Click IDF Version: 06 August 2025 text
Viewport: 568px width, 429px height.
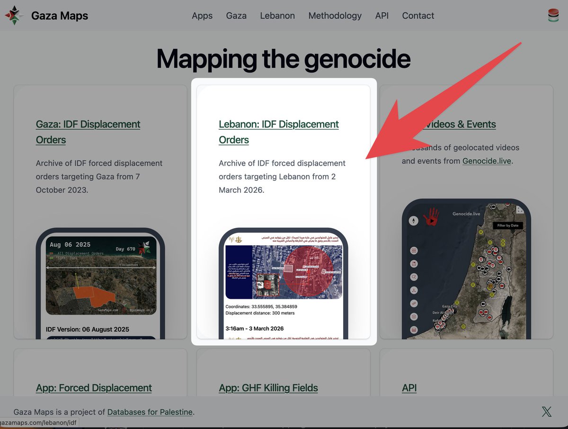[88, 329]
